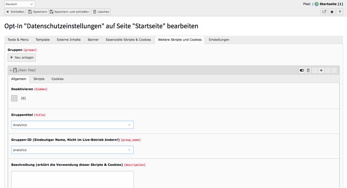Click the Startseite [1] path text

coord(331,4)
